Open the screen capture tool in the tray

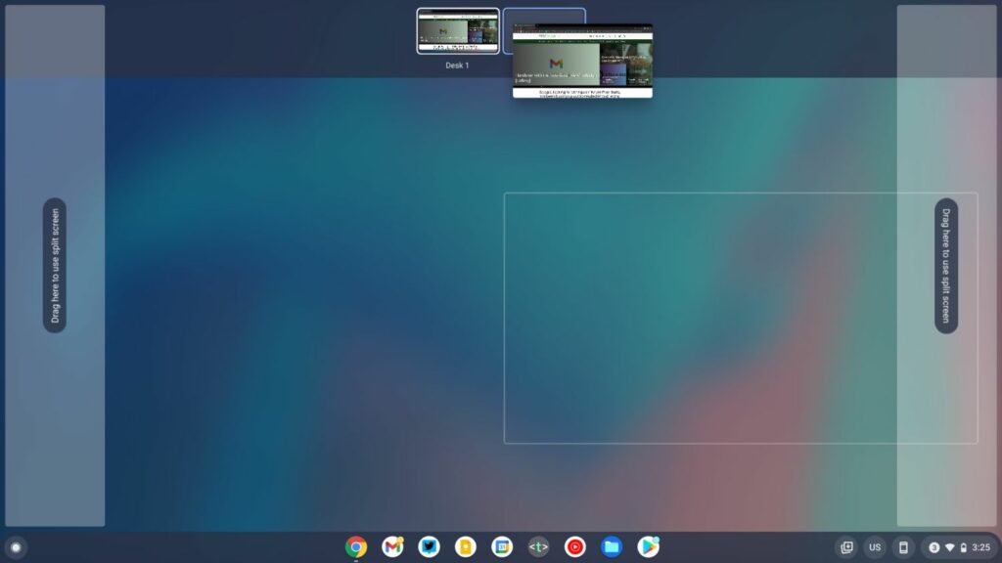[844, 547]
